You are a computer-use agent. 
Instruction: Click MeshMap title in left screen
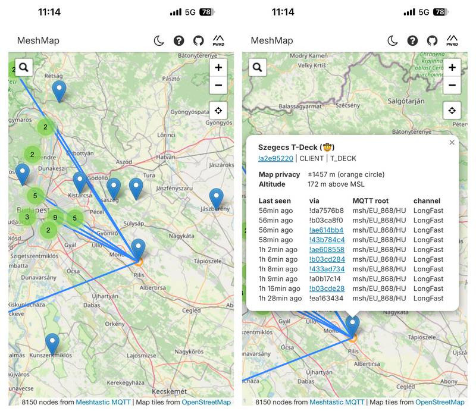[38, 40]
